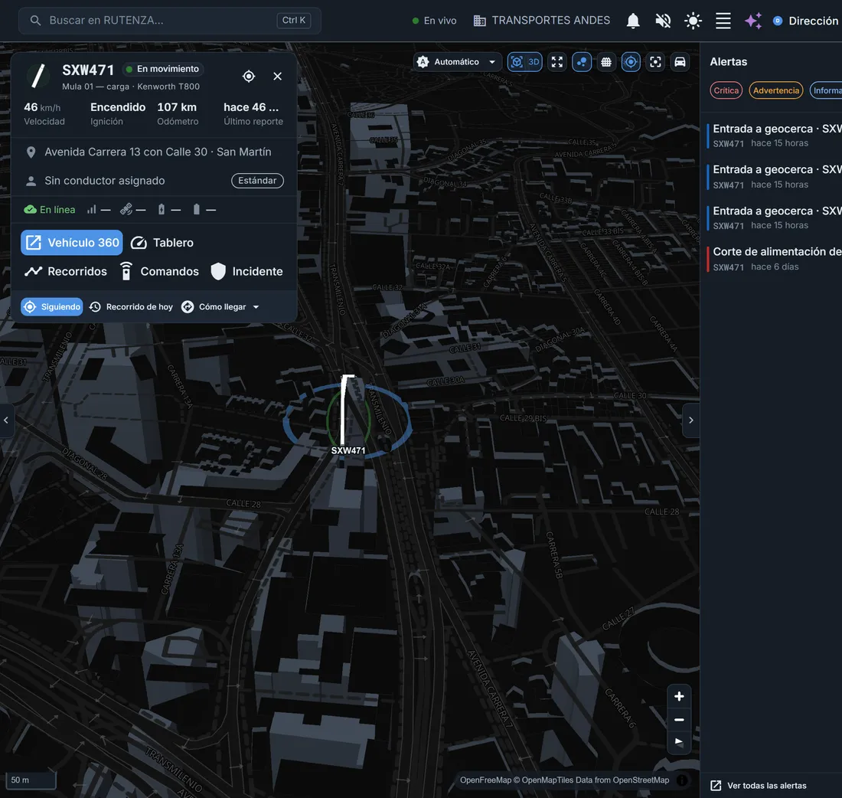Toggle the 3D map view
The height and width of the screenshot is (798, 842).
(x=524, y=62)
